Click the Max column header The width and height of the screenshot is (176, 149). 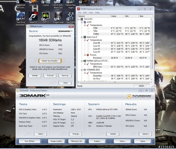point(145,16)
